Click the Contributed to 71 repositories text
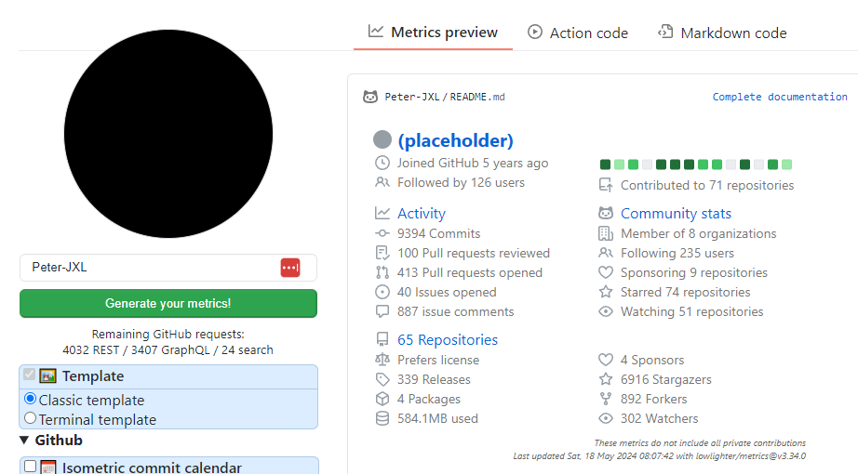Image resolution: width=858 pixels, height=474 pixels. (707, 185)
